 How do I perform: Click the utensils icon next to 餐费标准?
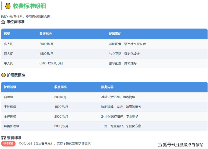pos(3,138)
